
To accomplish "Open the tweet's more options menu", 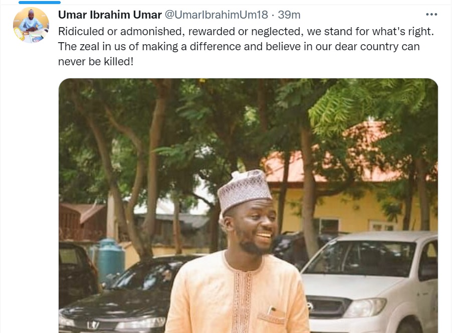I will point(431,15).
